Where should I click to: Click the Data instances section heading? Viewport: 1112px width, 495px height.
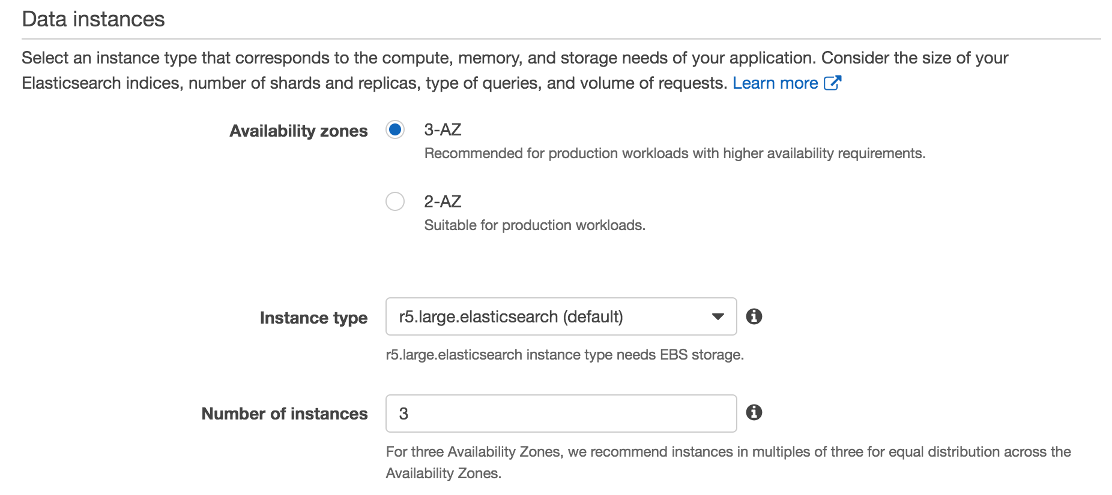click(x=93, y=19)
